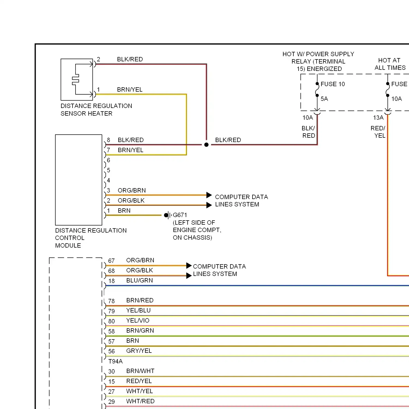Select the DISTANCE REGULATION SENSOR HEATER label

point(96,110)
